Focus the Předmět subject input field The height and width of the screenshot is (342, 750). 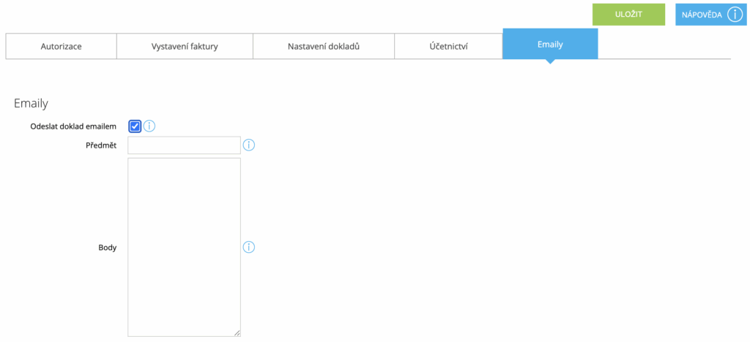click(x=184, y=145)
